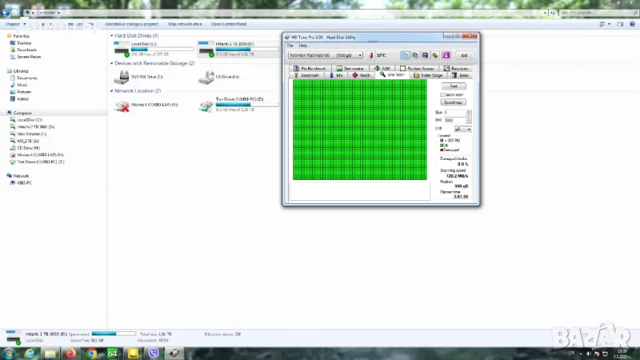640x360 pixels.
Task: Switch to the AAM tab
Action: tap(382, 68)
